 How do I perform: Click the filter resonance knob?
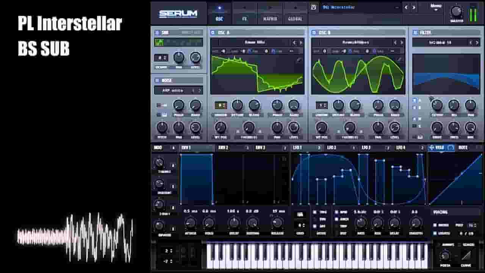coord(454,105)
